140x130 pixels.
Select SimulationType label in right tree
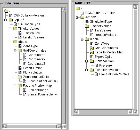[x=101, y=22]
